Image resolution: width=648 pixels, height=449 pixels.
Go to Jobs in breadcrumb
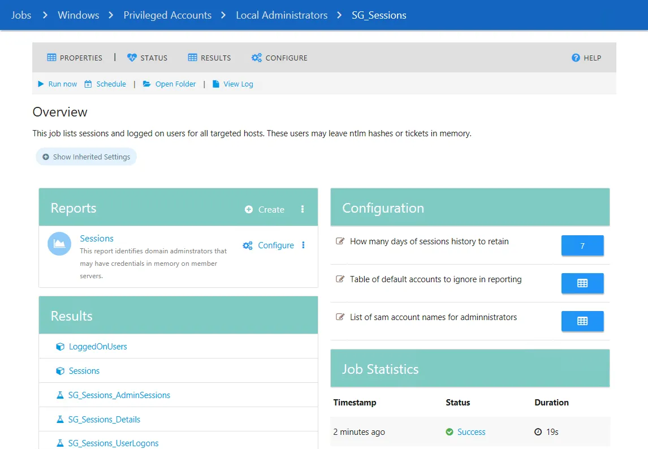coord(21,15)
